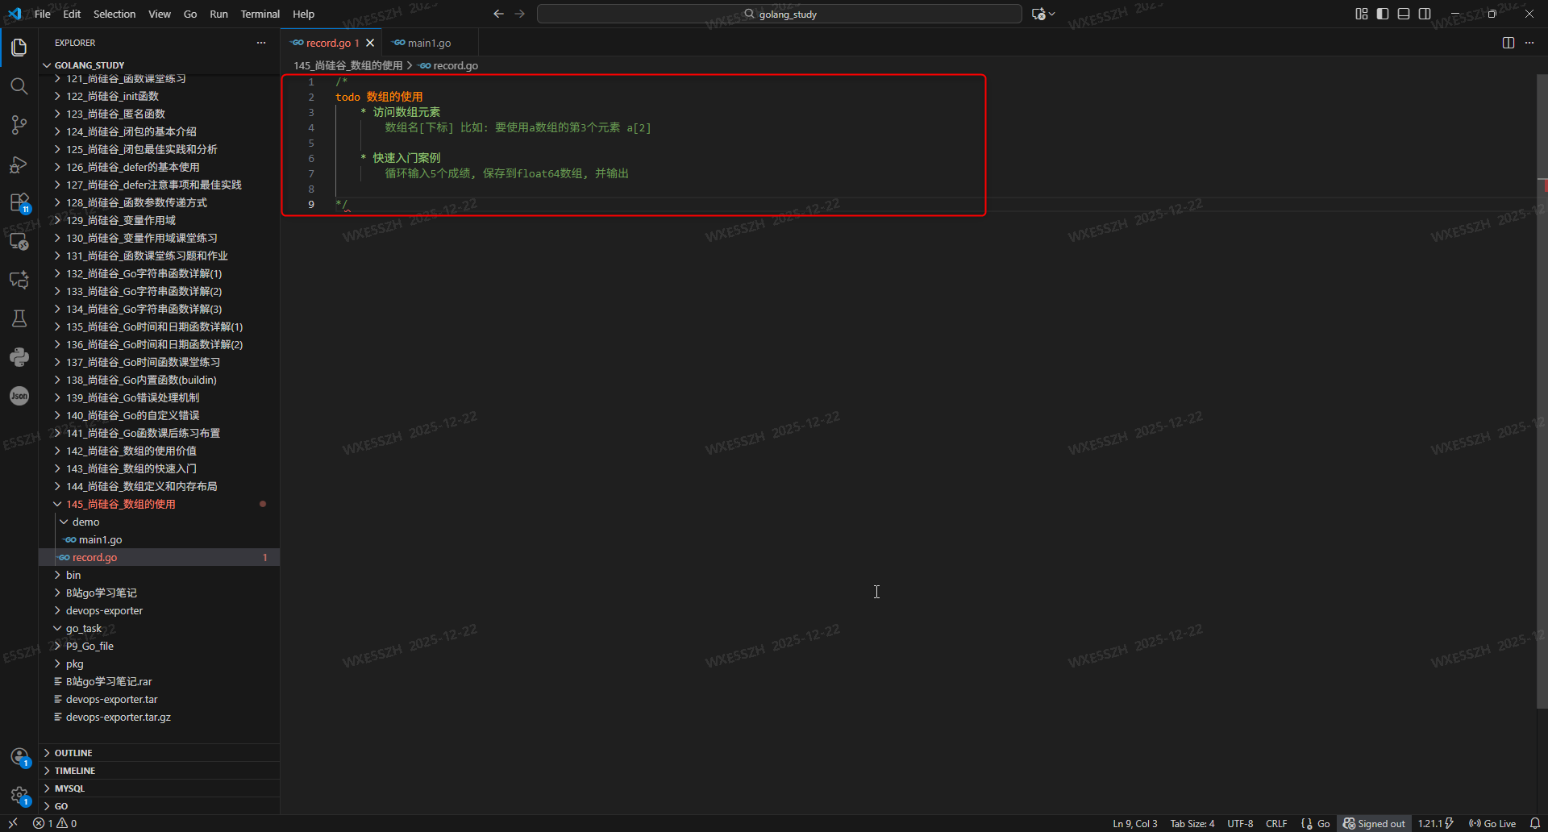Open the Source Control view icon
1548x832 pixels.
coord(19,125)
